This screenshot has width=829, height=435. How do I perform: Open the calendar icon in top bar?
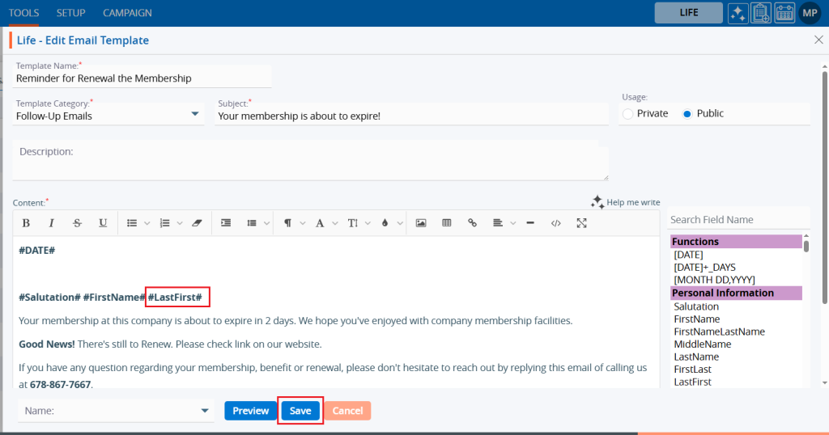point(784,13)
